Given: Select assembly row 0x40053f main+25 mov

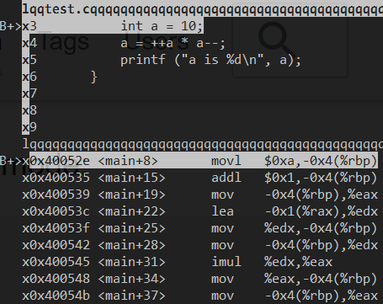Looking at the screenshot, I should tap(199, 228).
